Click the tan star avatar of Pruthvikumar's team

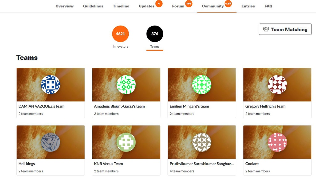(x=202, y=142)
